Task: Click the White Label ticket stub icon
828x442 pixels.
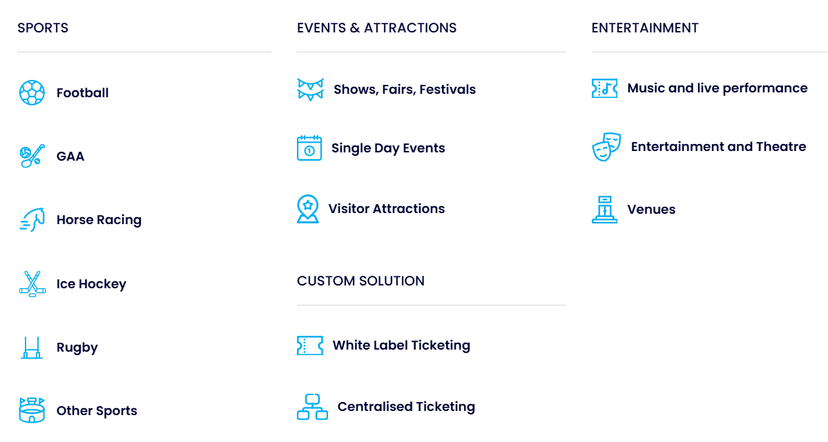Action: point(309,345)
